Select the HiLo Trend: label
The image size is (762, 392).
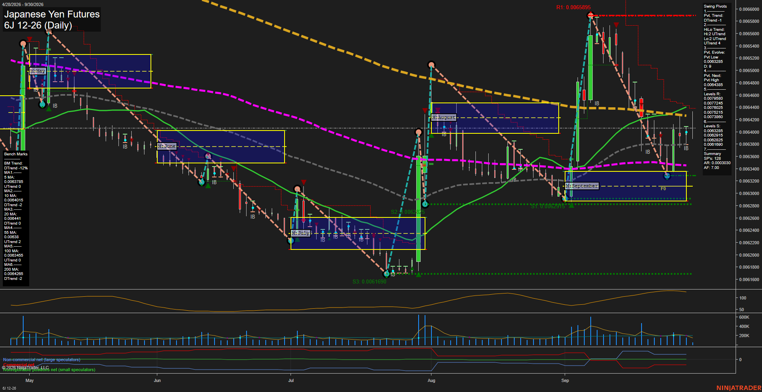pyautogui.click(x=714, y=30)
